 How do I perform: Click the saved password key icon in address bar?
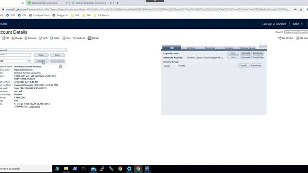coord(295,10)
